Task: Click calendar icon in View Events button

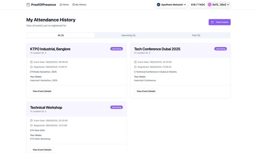Action: point(212,22)
